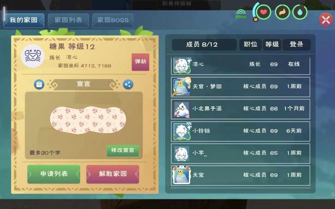Select the 天宝 member row
This screenshot has height=209, width=335.
click(240, 175)
